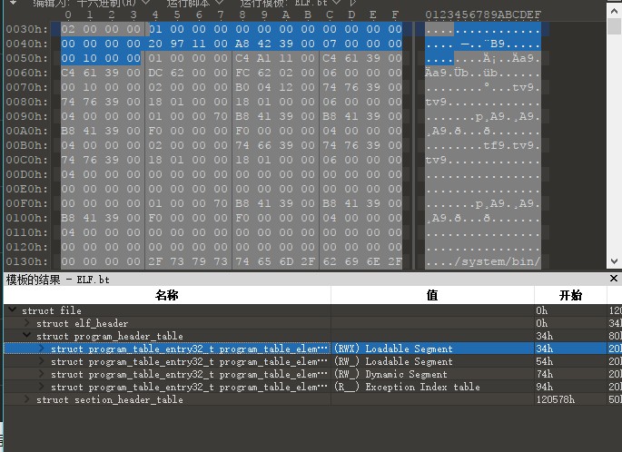This screenshot has height=452, width=622.
Task: Sort by the 名称 column header
Action: coord(167,295)
